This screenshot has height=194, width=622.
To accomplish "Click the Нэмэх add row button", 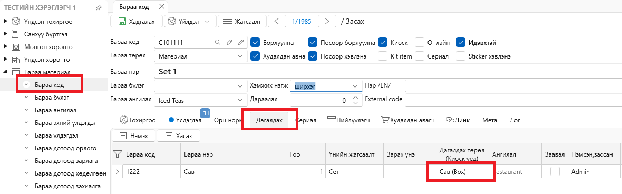I will click(x=134, y=135).
